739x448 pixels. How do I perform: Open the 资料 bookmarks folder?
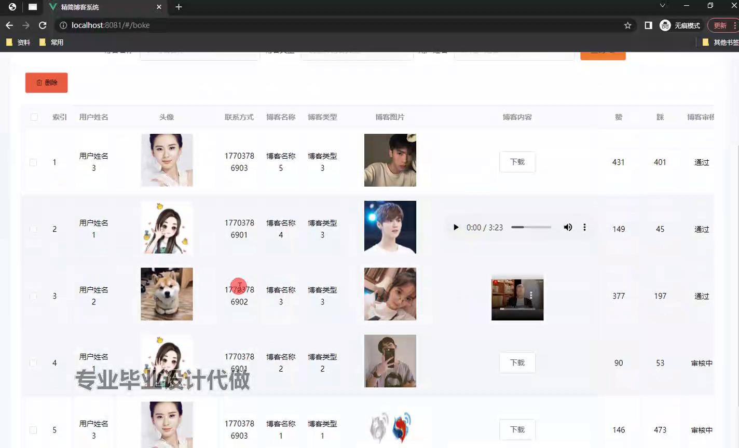click(x=18, y=42)
